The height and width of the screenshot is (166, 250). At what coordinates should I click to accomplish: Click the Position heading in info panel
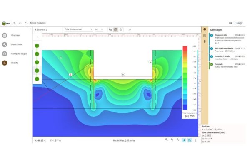pyautogui.click(x=205, y=127)
